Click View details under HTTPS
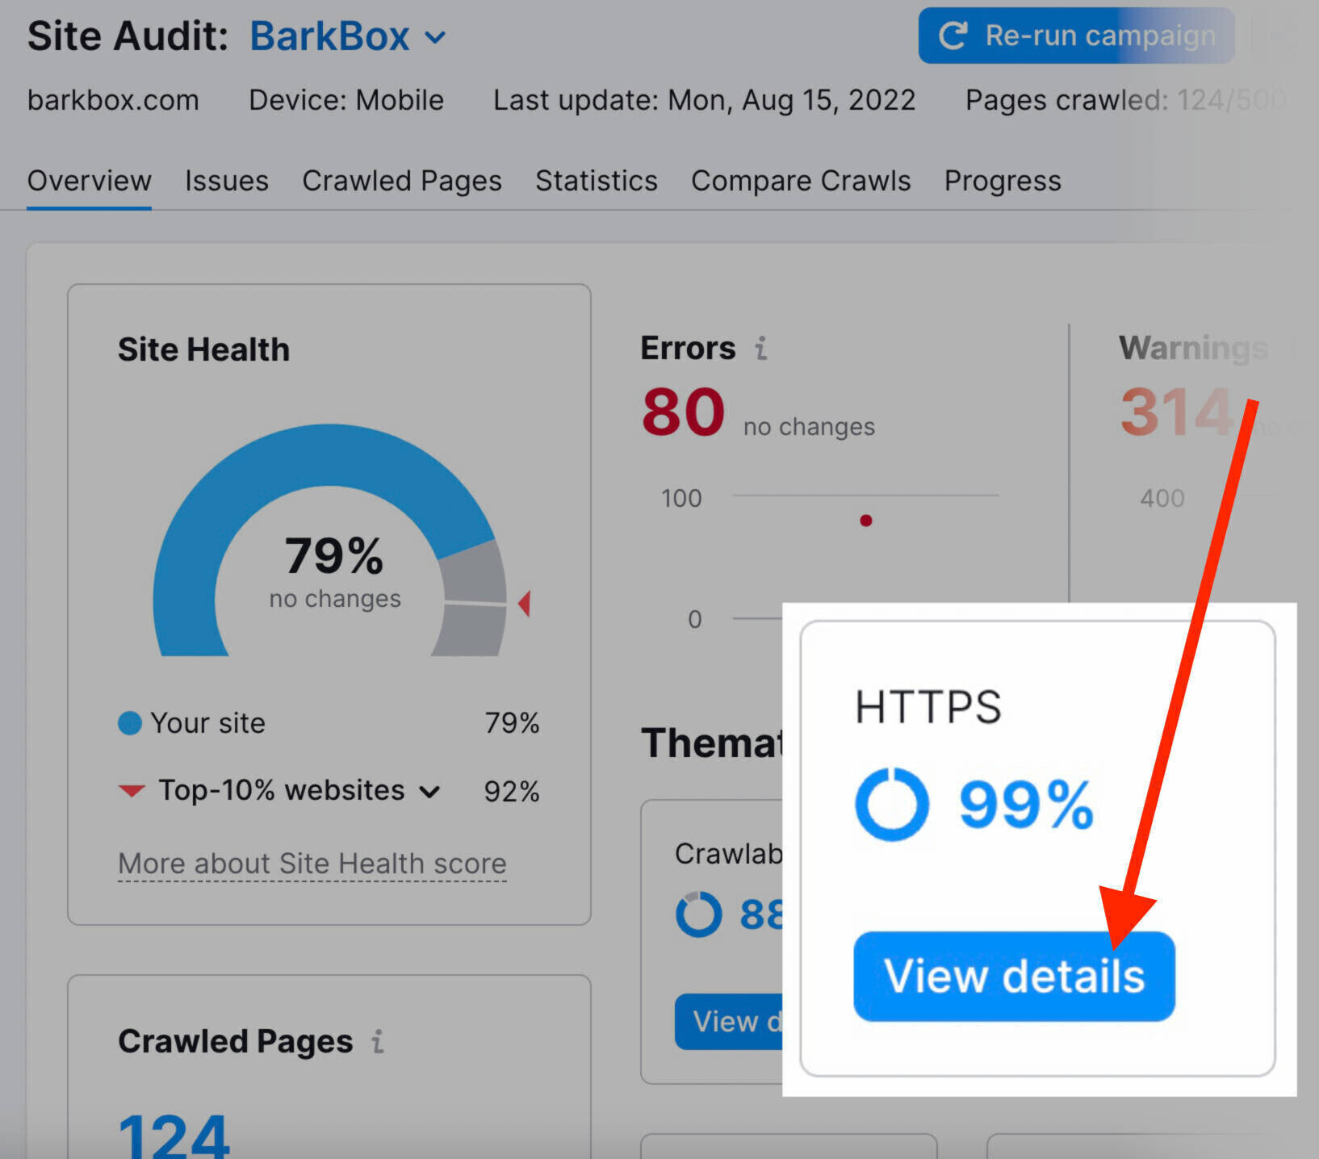The height and width of the screenshot is (1159, 1319). pos(1014,976)
